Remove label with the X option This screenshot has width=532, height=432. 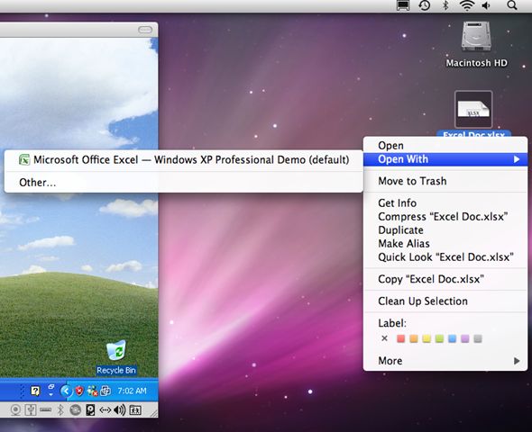tap(384, 338)
